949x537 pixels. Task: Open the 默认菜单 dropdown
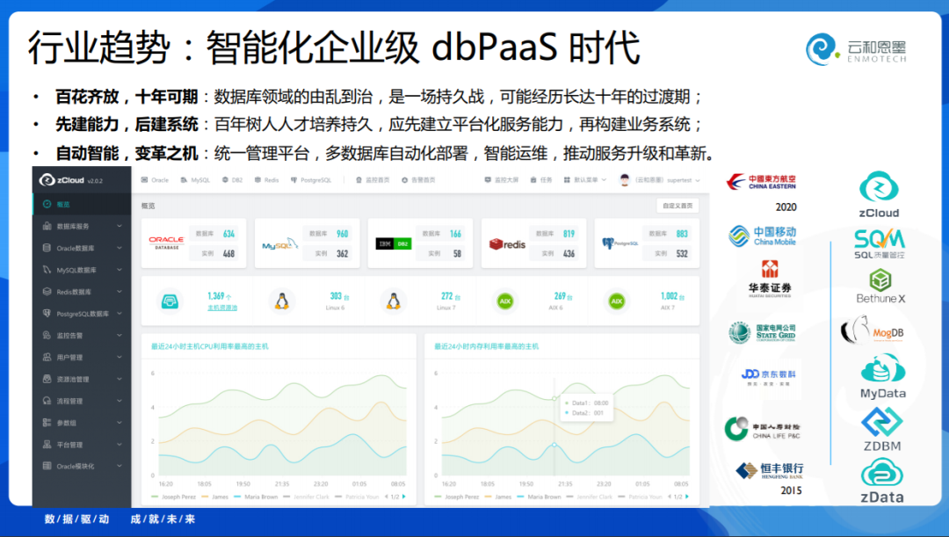(x=584, y=180)
